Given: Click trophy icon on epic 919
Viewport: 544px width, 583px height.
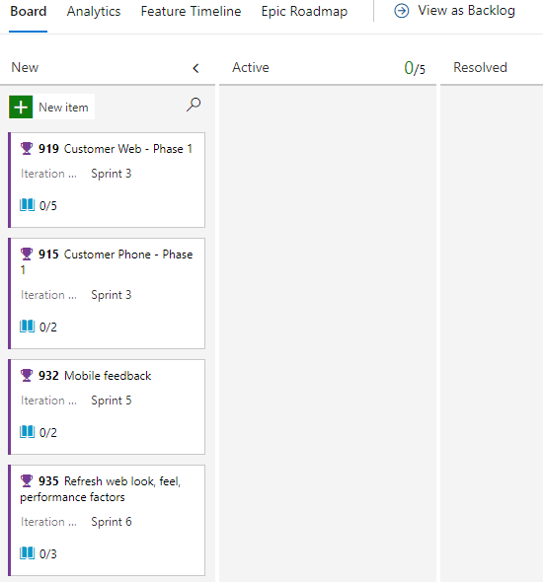Looking at the screenshot, I should point(27,149).
